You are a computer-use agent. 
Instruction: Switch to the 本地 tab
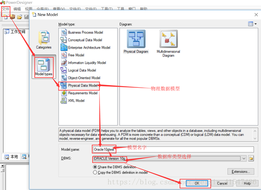pyautogui.click(x=11, y=157)
